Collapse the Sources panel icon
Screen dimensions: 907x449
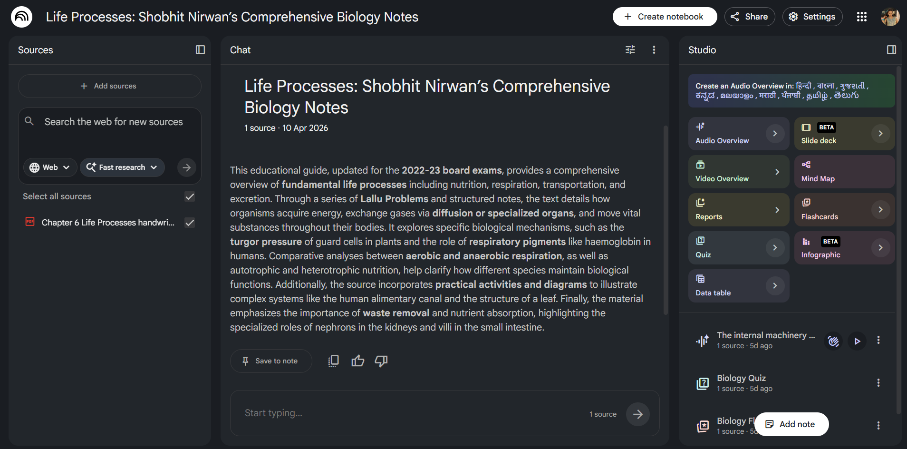200,50
